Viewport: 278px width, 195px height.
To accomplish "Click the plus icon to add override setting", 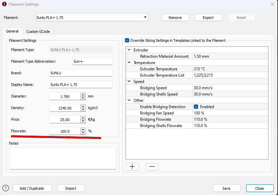I will tap(132, 166).
